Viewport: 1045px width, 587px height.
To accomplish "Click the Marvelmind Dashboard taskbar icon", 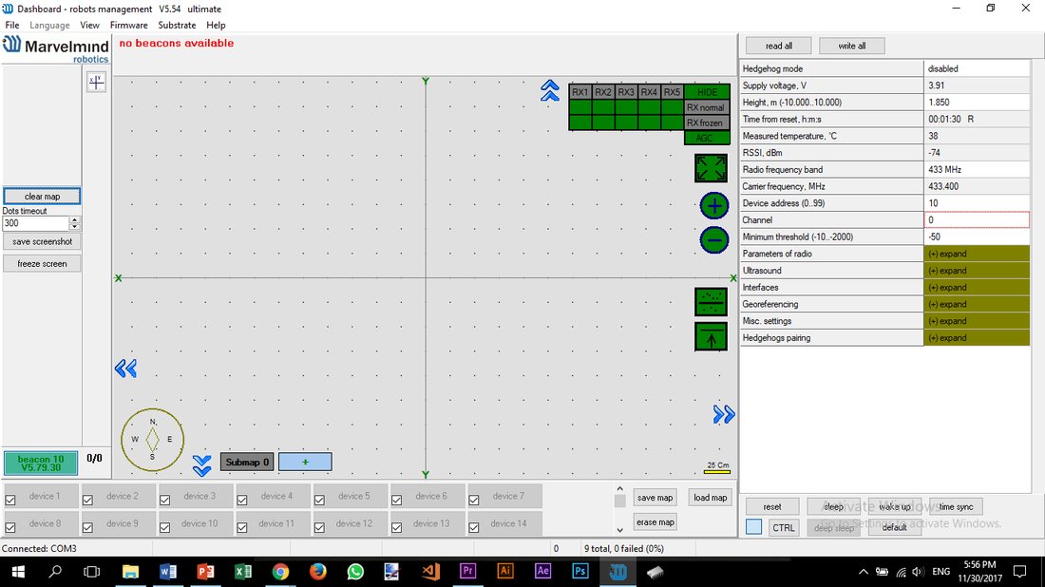I will (617, 572).
